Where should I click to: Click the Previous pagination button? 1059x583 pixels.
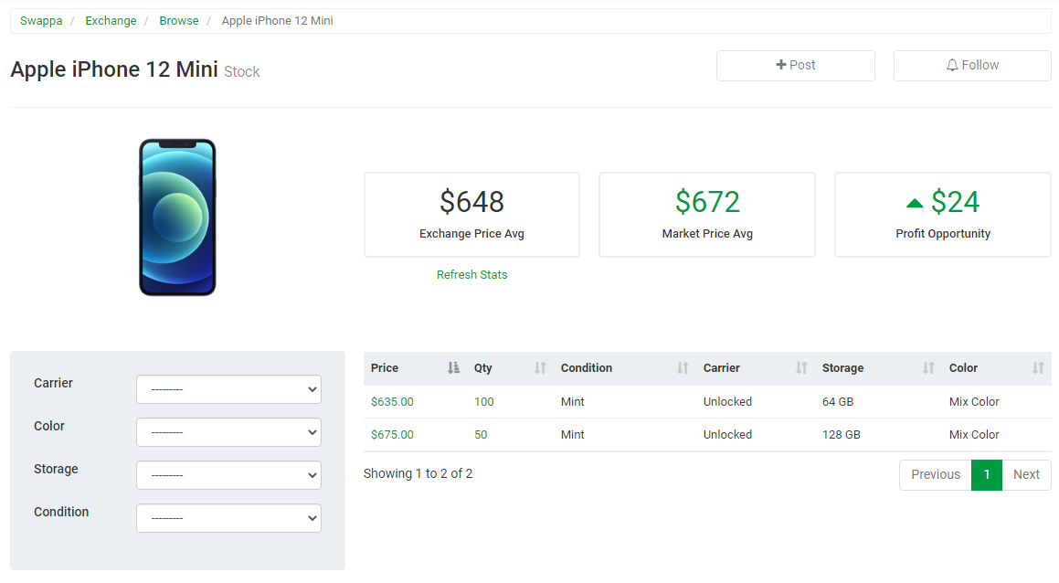coord(936,475)
